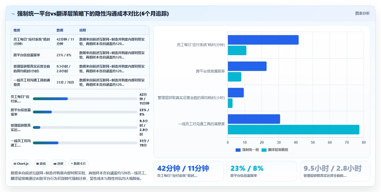The height and width of the screenshot is (192, 381).
Task: Select table cell 管理层获取真实运营全貌的周均耗时(小时)
Action: click(x=33, y=69)
